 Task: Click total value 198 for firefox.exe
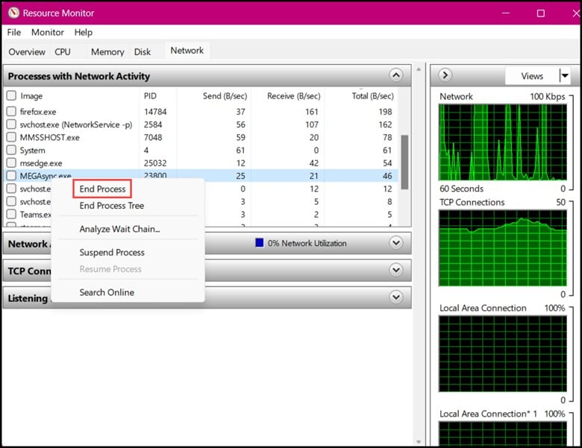[385, 111]
